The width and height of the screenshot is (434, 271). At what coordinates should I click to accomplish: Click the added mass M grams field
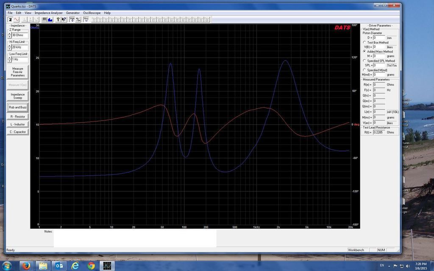click(379, 56)
